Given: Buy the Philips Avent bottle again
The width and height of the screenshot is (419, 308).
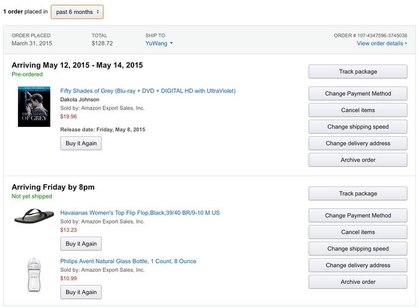Looking at the screenshot, I should 81,292.
